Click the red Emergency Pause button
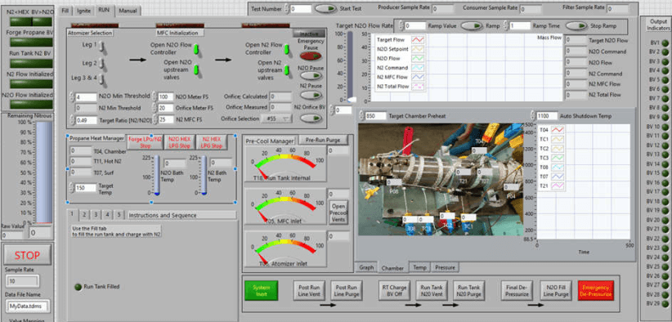The height and width of the screenshot is (322, 672). [311, 56]
